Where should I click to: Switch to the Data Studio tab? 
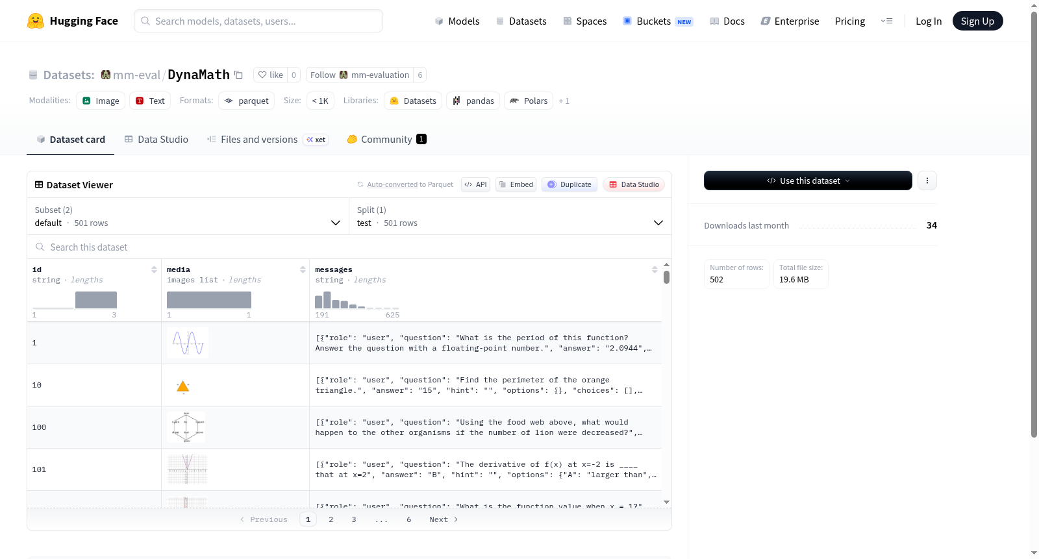click(156, 139)
